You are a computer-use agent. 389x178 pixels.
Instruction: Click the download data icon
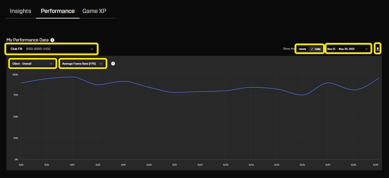[x=378, y=49]
